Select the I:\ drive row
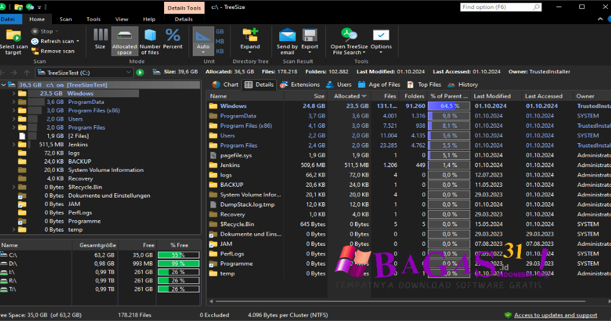The height and width of the screenshot is (321, 611). pos(100,272)
